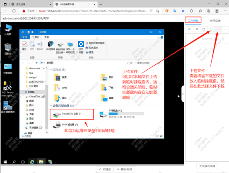
Task: Click 打开设置 gear in the ribbon
Action: [81, 47]
